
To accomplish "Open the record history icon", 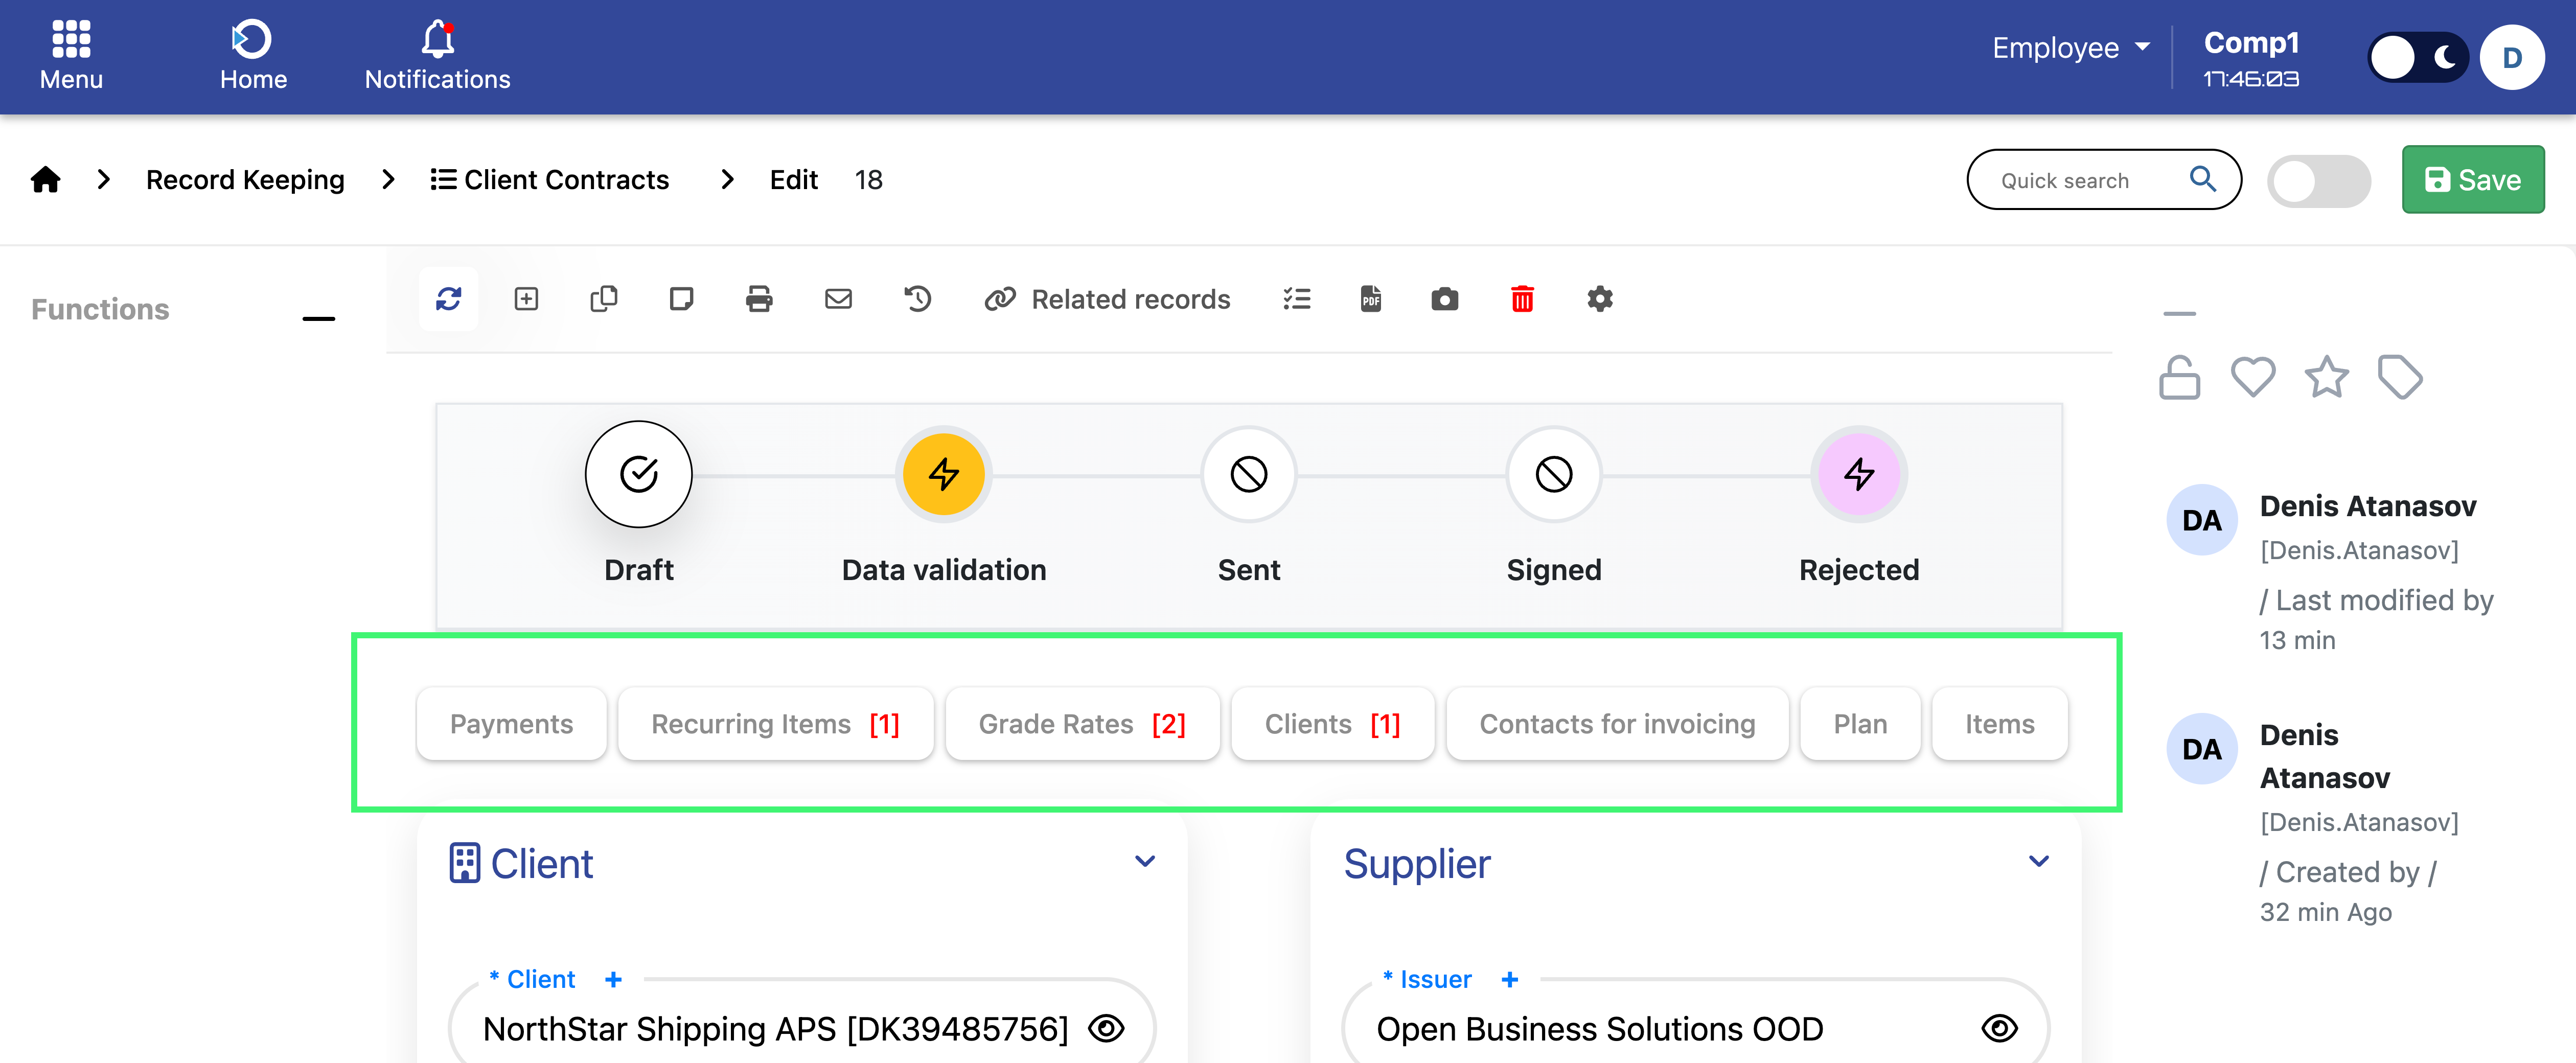I will tap(917, 299).
